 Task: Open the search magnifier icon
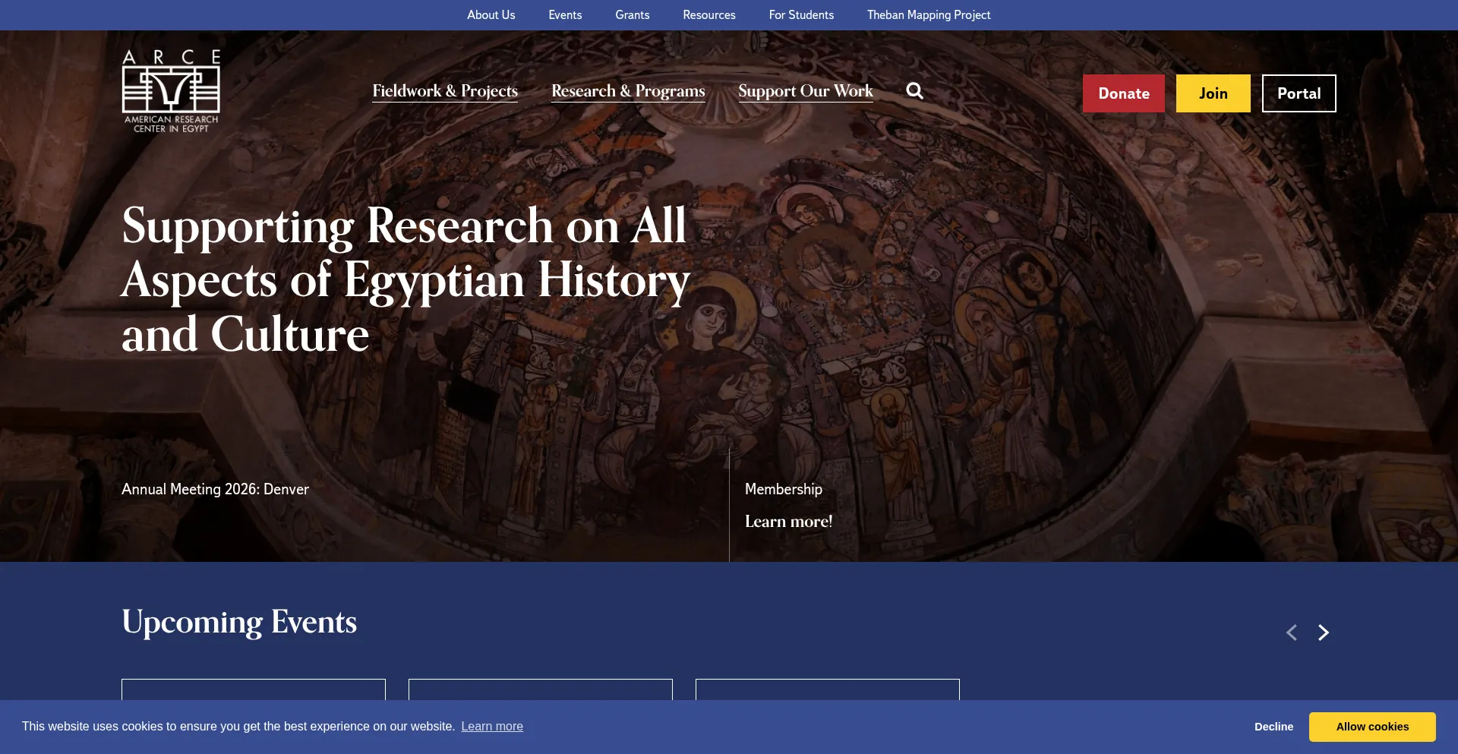[914, 91]
